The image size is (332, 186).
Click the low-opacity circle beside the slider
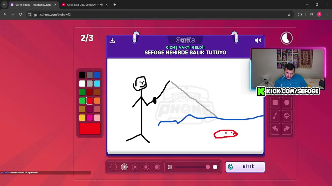[170, 167]
